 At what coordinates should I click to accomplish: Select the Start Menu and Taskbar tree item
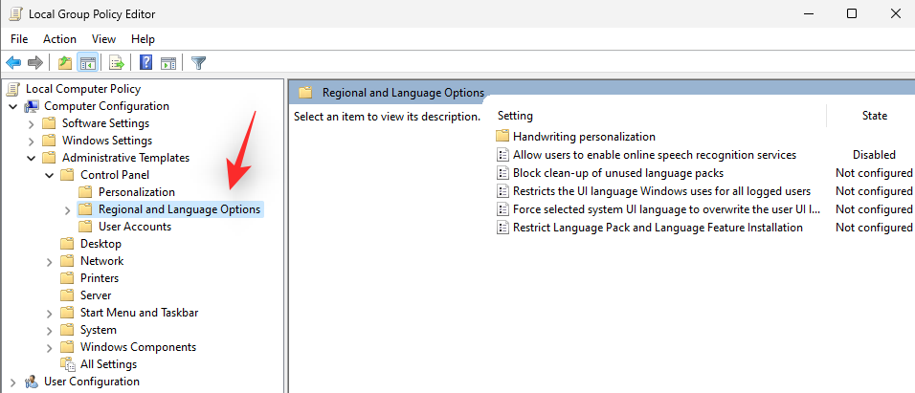[140, 313]
